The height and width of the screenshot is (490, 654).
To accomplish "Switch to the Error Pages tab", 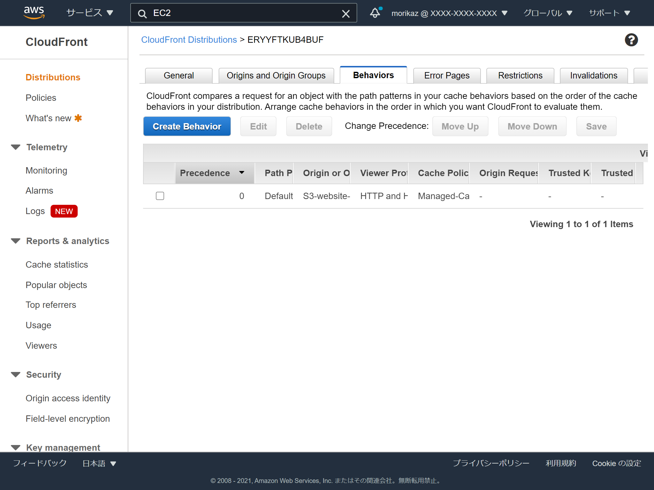I will pyautogui.click(x=447, y=75).
